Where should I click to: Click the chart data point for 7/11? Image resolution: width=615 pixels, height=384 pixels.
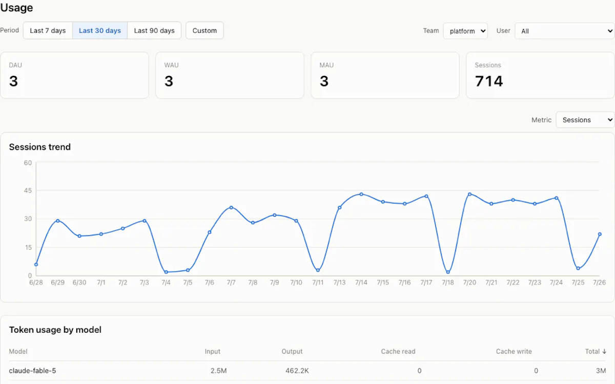click(x=318, y=270)
